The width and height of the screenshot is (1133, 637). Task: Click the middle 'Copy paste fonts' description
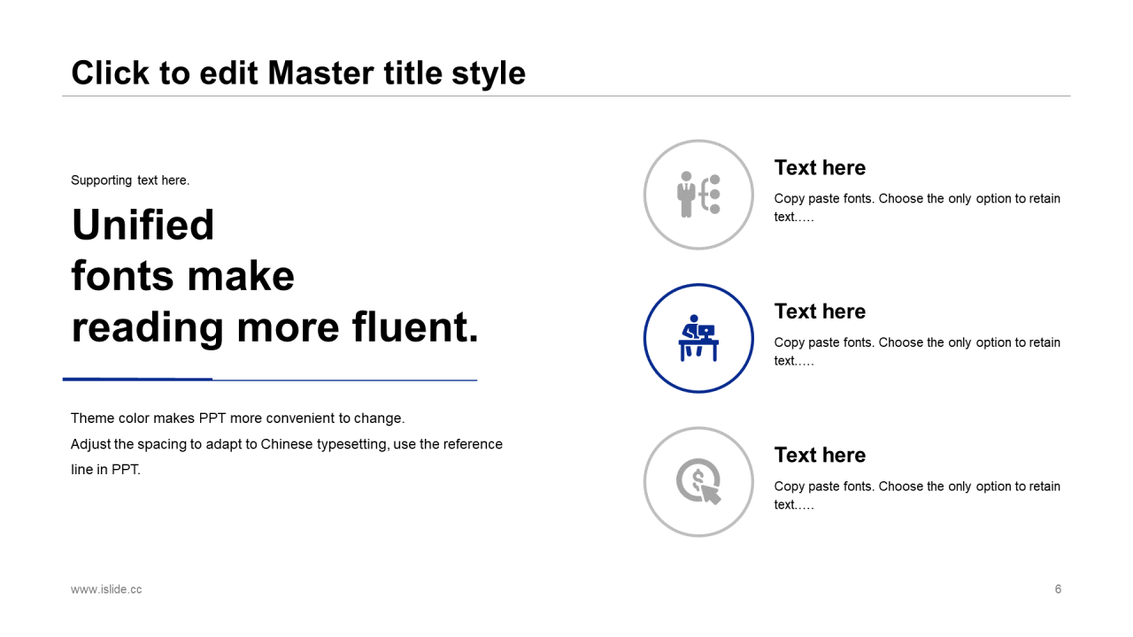point(917,351)
